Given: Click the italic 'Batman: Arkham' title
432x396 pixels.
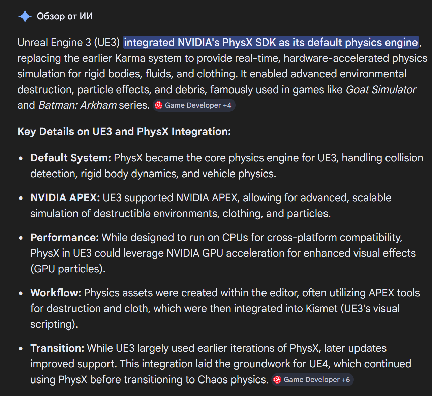Looking at the screenshot, I should pyautogui.click(x=78, y=105).
